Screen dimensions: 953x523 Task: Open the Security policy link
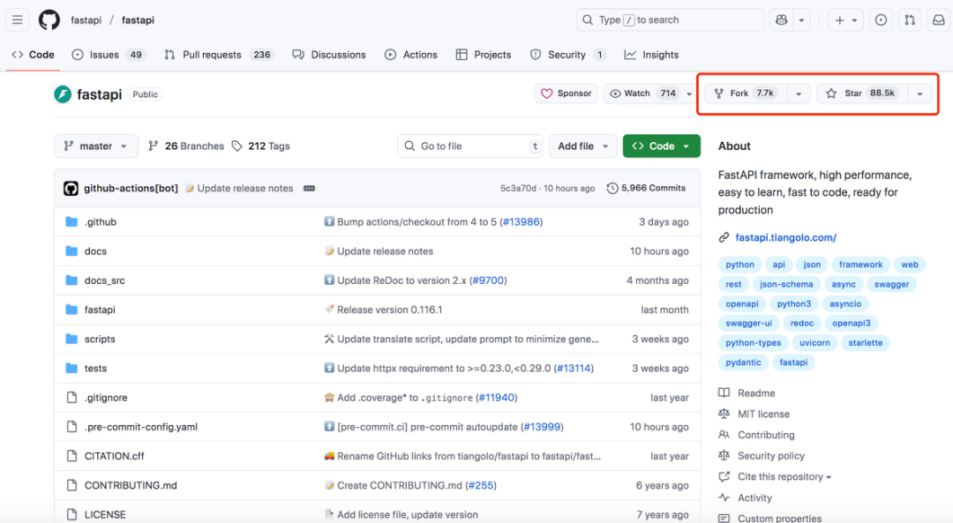tap(770, 456)
